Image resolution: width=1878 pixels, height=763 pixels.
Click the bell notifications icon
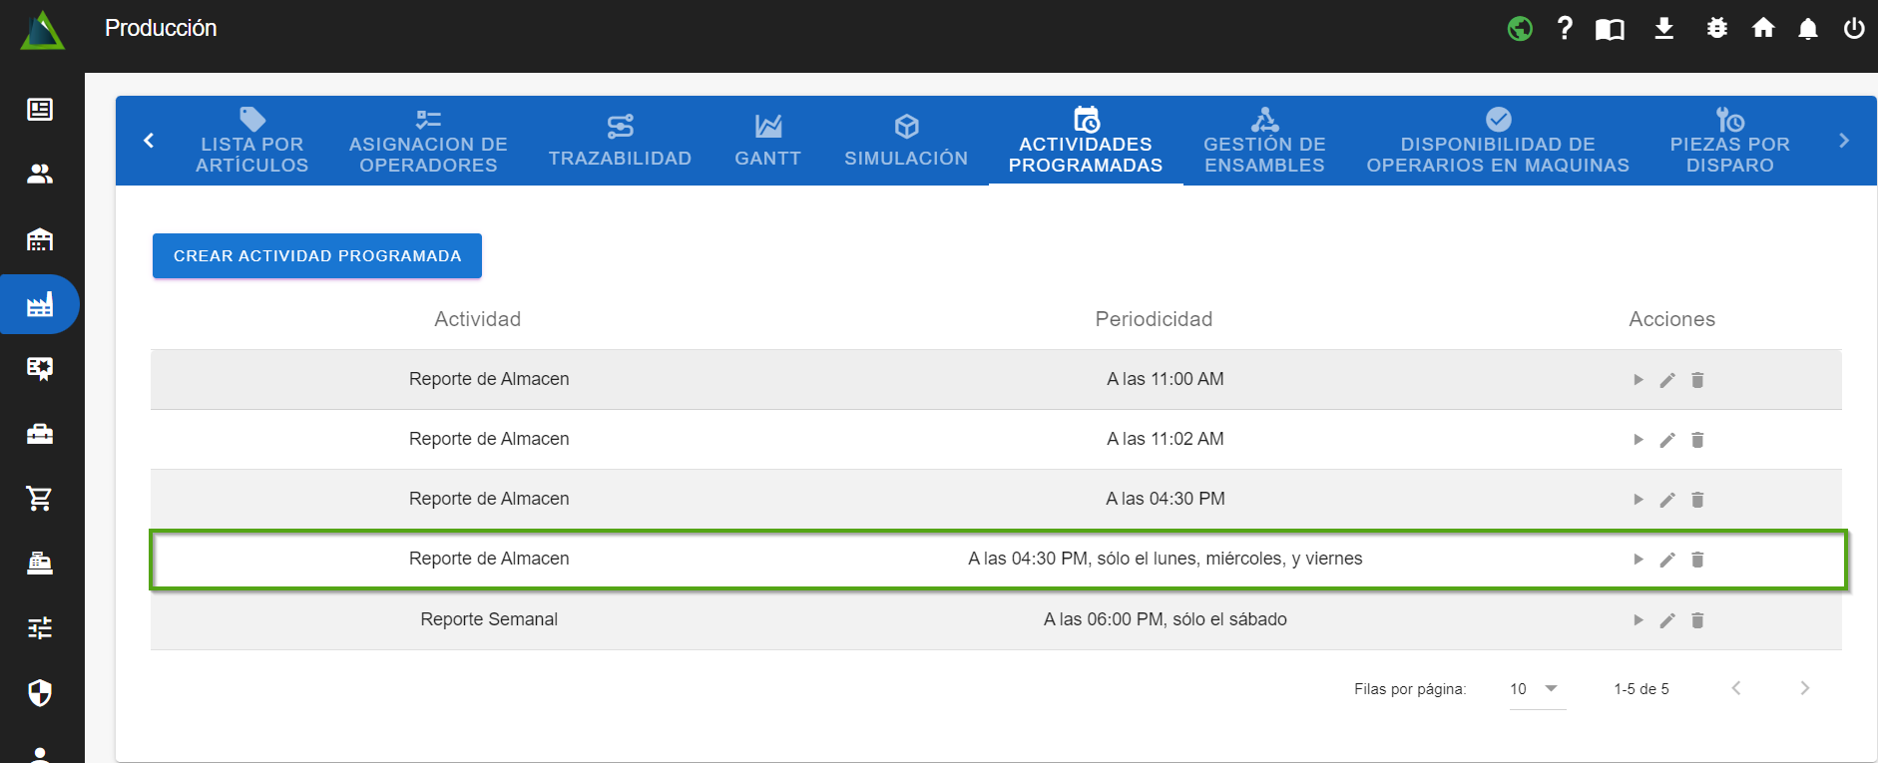1807,29
